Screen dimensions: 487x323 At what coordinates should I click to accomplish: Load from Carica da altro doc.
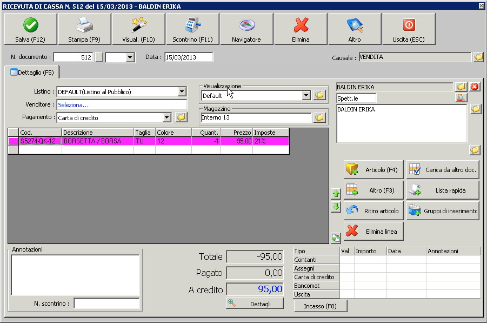[443, 170]
